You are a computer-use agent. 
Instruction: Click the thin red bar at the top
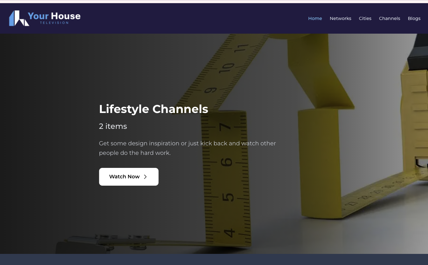coord(214,1)
